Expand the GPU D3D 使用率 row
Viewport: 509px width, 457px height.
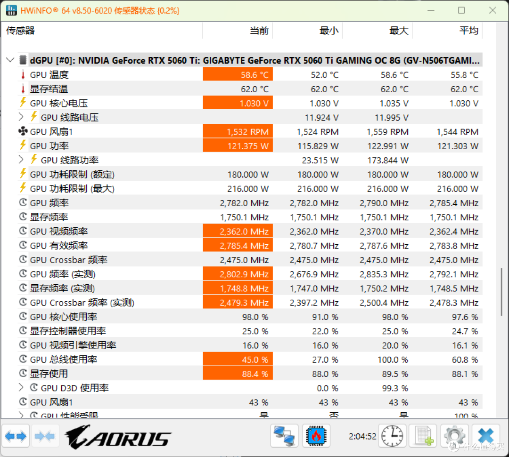21,388
